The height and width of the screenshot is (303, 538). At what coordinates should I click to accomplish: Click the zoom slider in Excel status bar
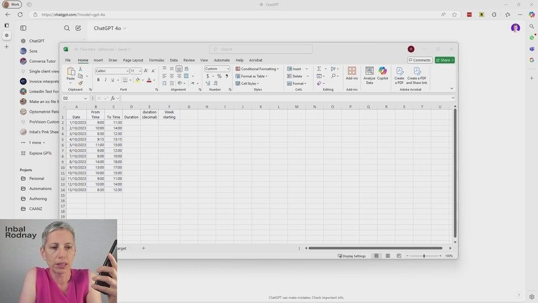click(424, 256)
